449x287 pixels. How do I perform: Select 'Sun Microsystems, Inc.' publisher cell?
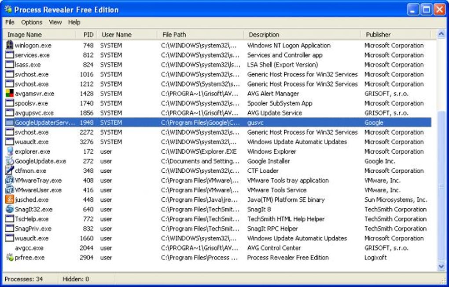[396, 200]
